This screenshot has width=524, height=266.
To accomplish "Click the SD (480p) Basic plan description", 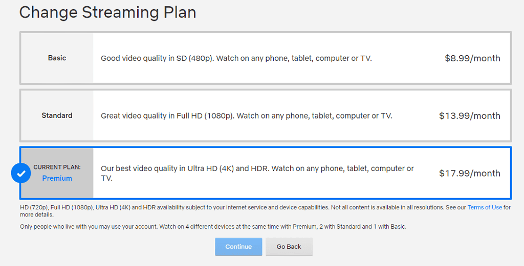I will tap(236, 58).
